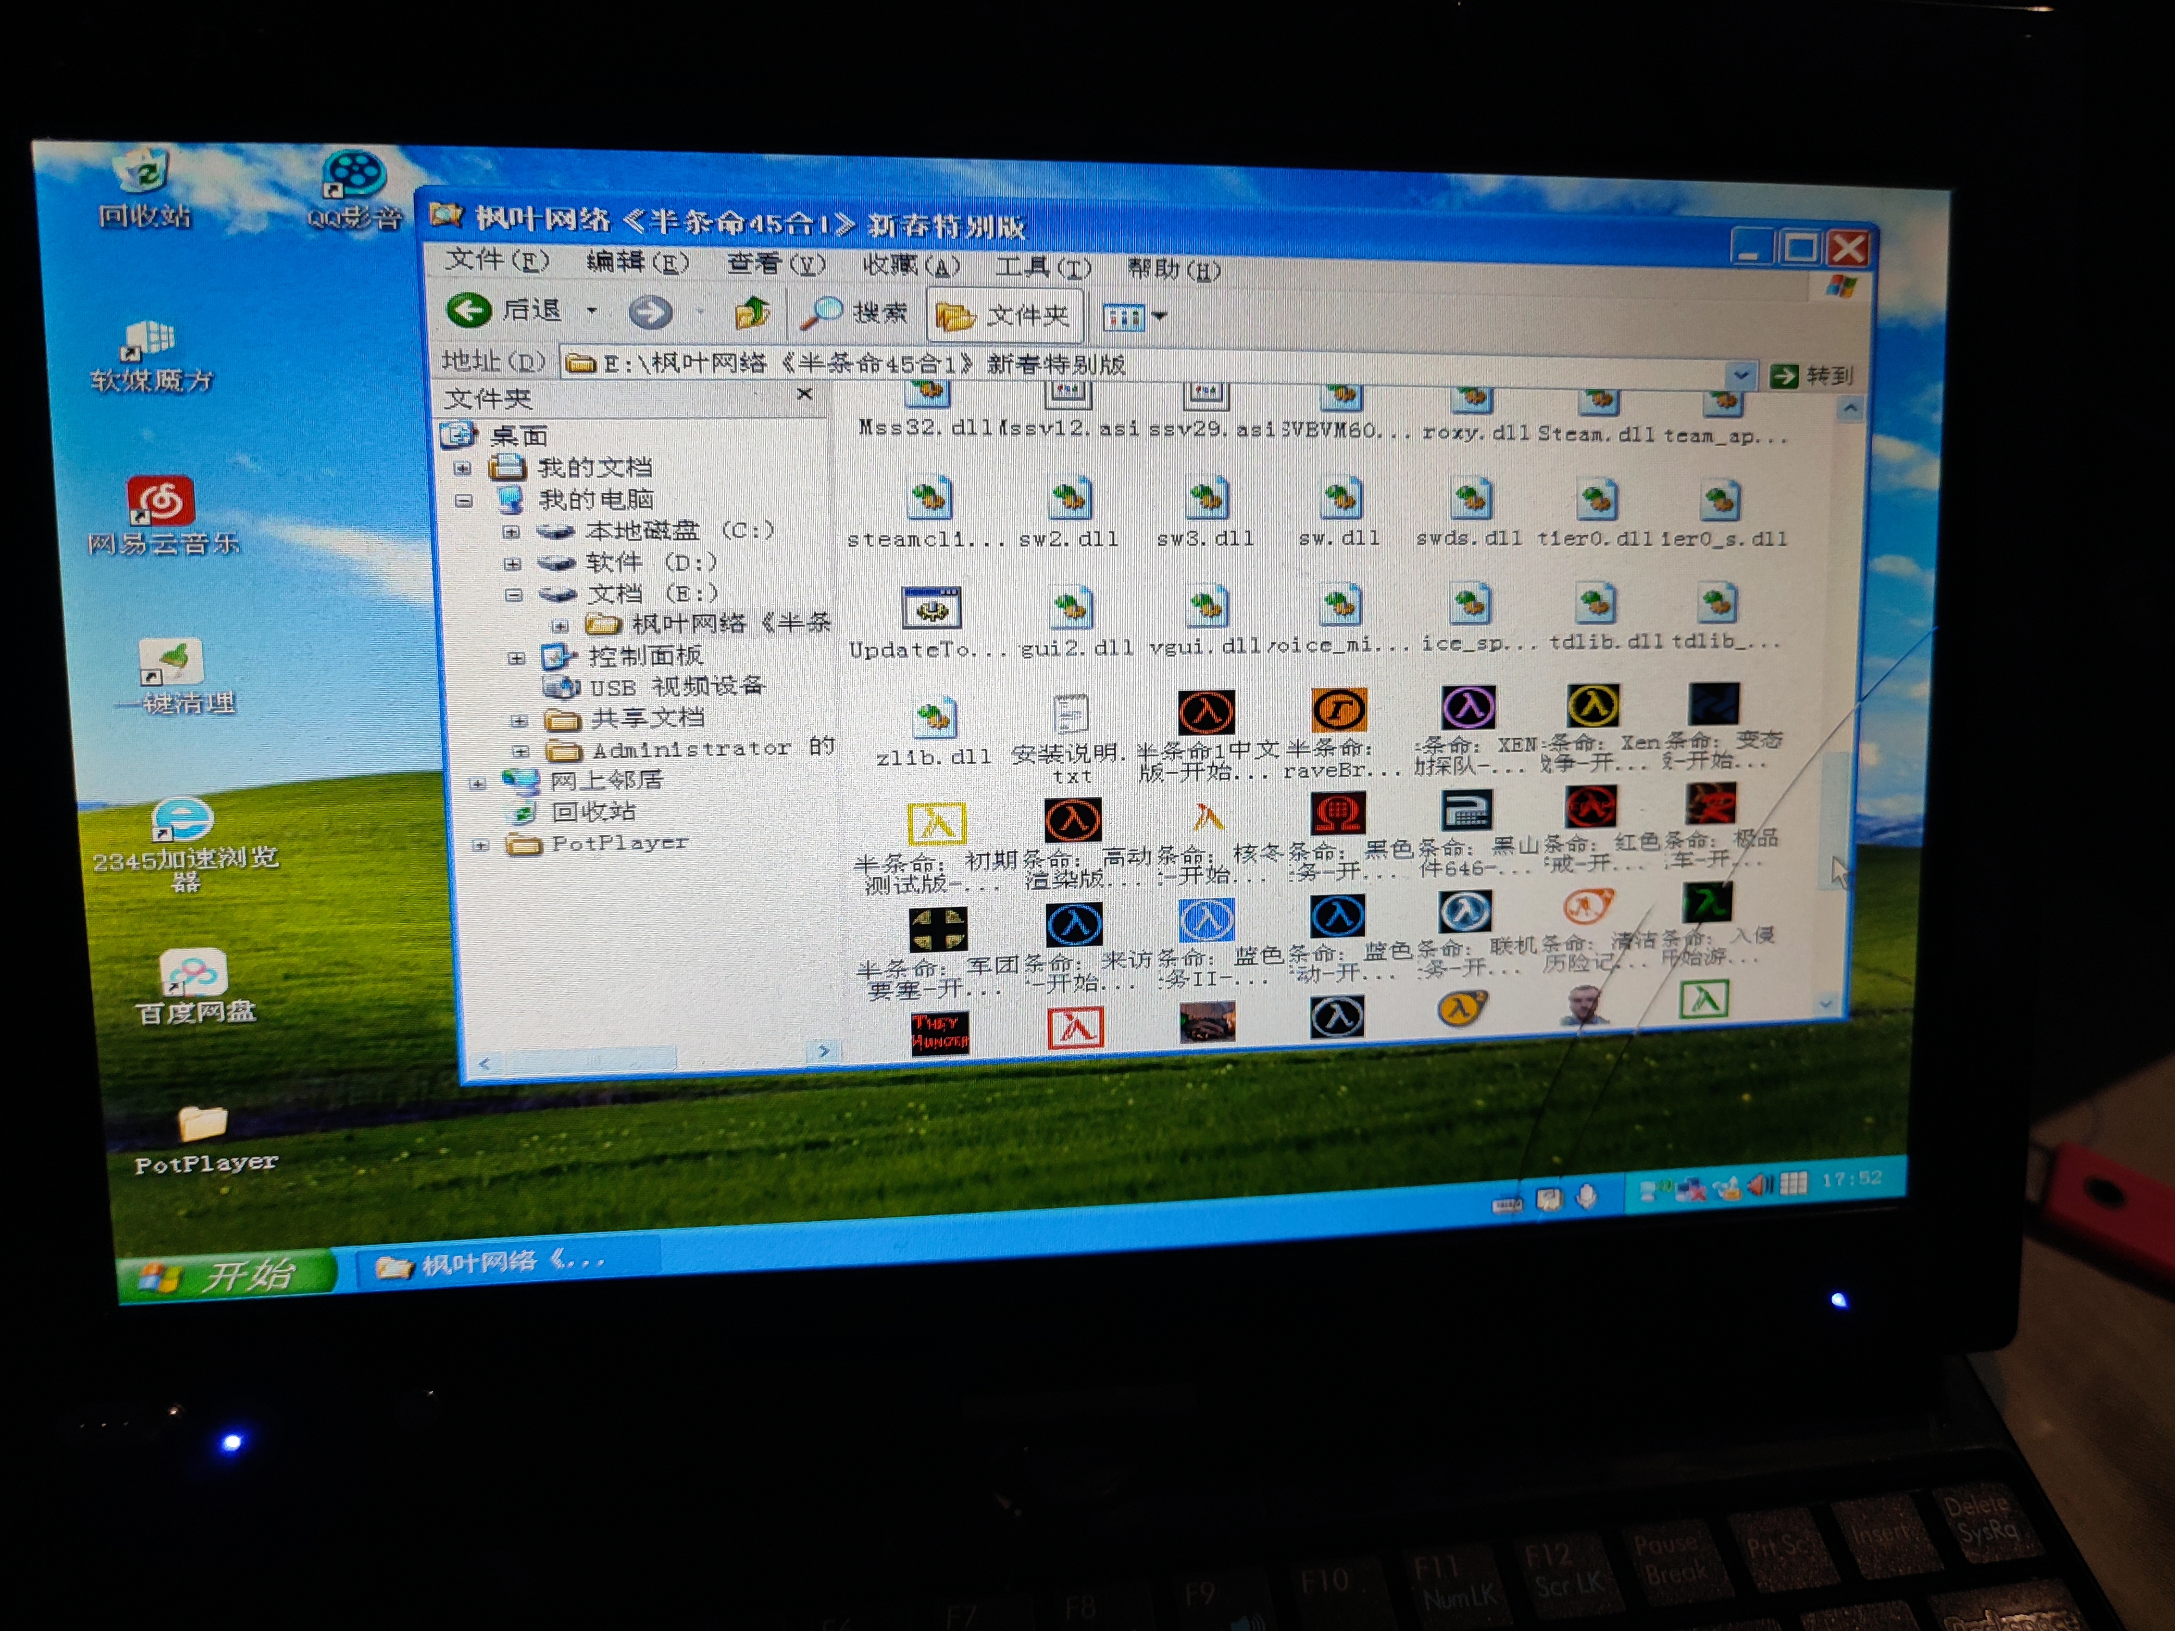Image resolution: width=2175 pixels, height=1631 pixels.
Task: Select the 半条命: 要塞 shortcut icon
Action: 938,930
